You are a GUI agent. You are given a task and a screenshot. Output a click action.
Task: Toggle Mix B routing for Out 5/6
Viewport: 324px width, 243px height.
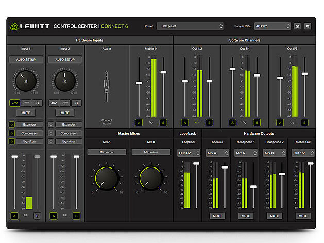(304, 123)
